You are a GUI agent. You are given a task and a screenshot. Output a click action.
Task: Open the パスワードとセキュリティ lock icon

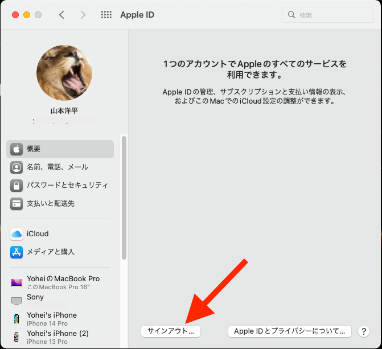point(17,186)
